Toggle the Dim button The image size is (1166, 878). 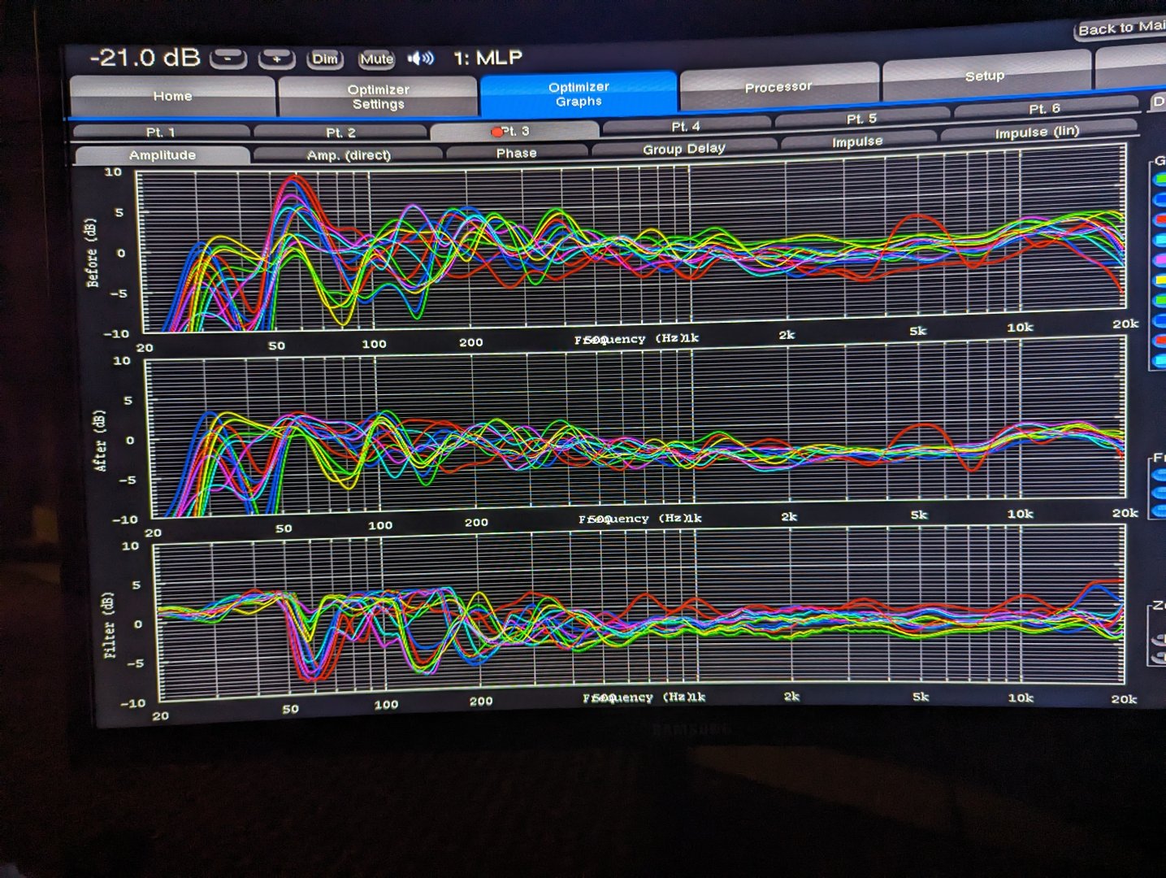click(325, 59)
